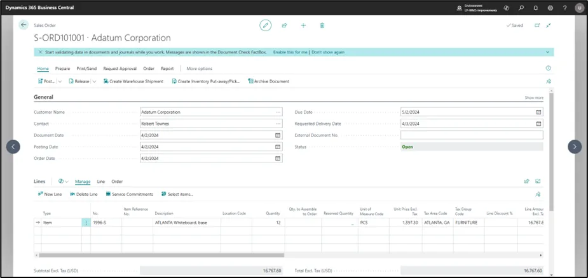Go to the next record arrow
This screenshot has height=278, width=588.
[575, 147]
